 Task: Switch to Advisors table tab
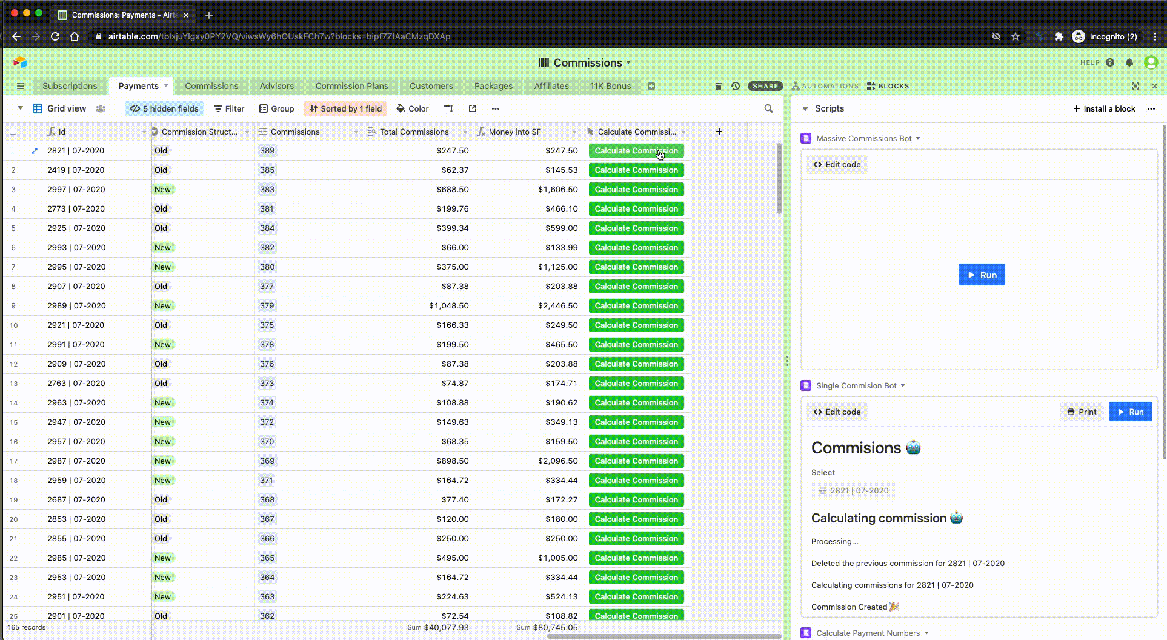276,86
